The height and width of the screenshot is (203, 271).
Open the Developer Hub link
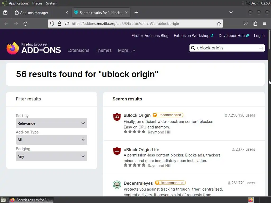(x=234, y=36)
